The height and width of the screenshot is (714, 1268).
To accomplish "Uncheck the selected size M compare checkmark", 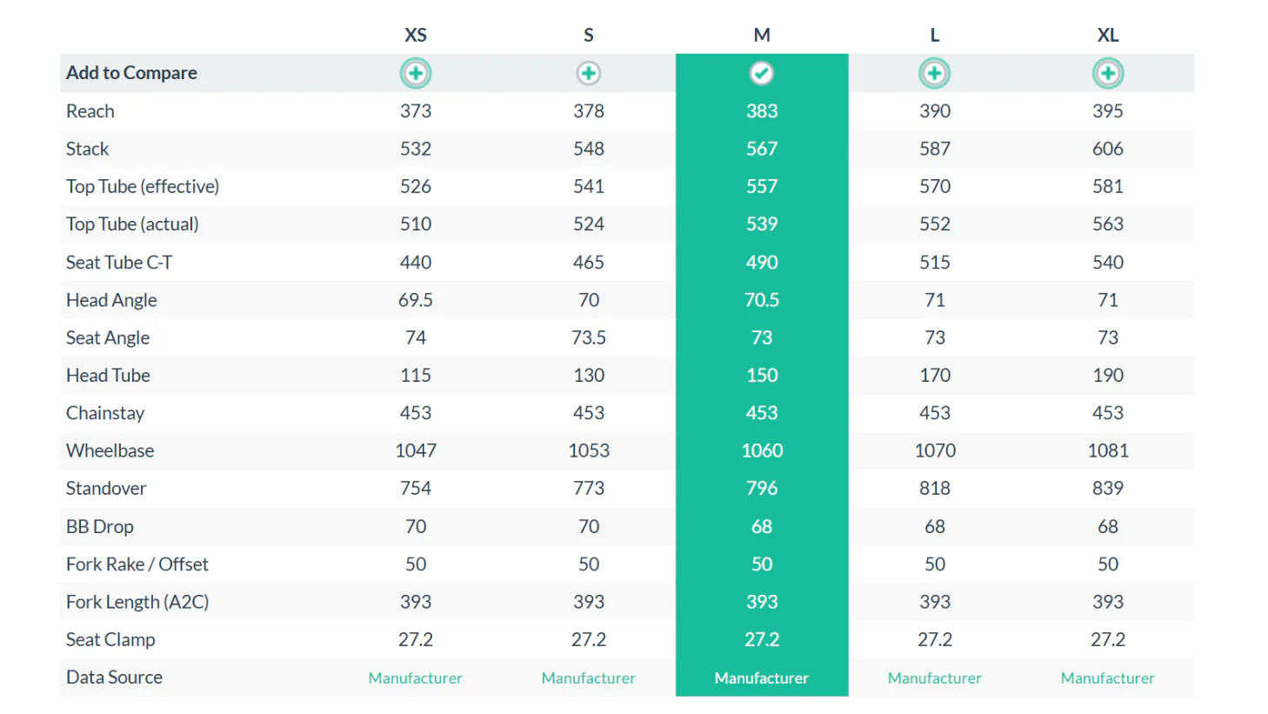I will pyautogui.click(x=762, y=73).
